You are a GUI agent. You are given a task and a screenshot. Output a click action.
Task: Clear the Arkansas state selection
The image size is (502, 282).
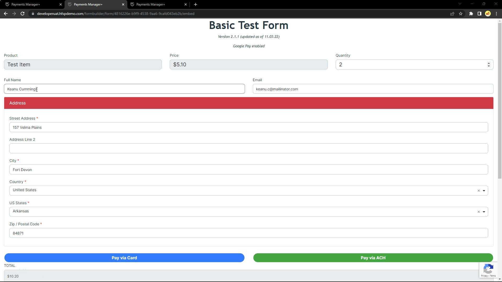(x=478, y=212)
